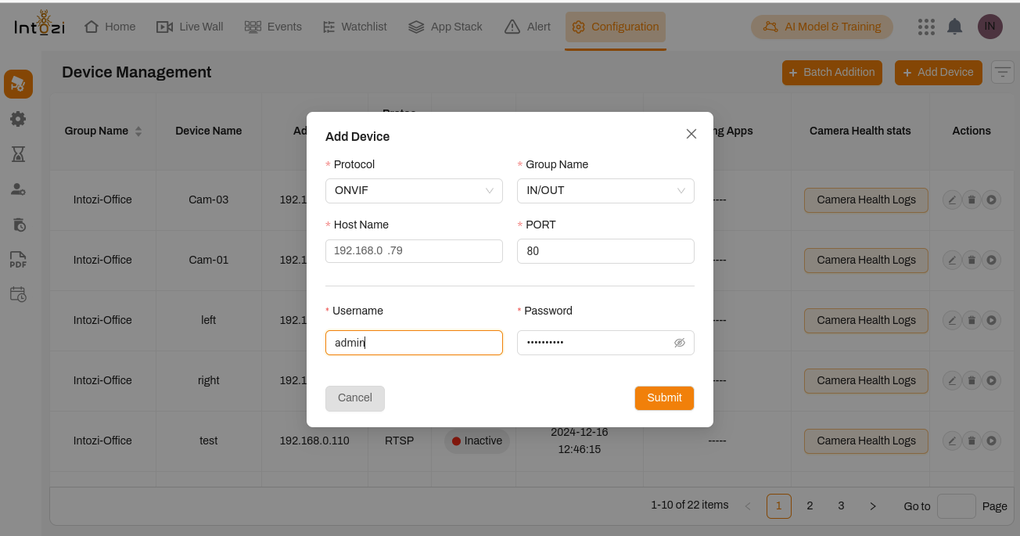Image resolution: width=1020 pixels, height=536 pixels.
Task: Click the camera device sidebar icon
Action: point(18,85)
